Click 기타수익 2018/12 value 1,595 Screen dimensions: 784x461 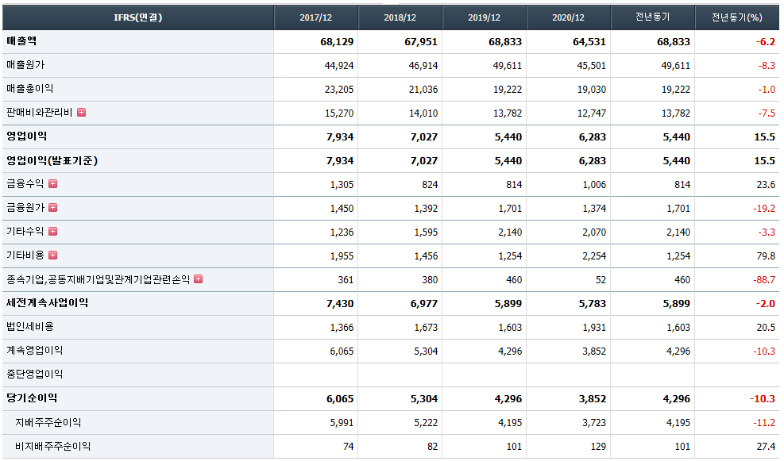pos(426,232)
